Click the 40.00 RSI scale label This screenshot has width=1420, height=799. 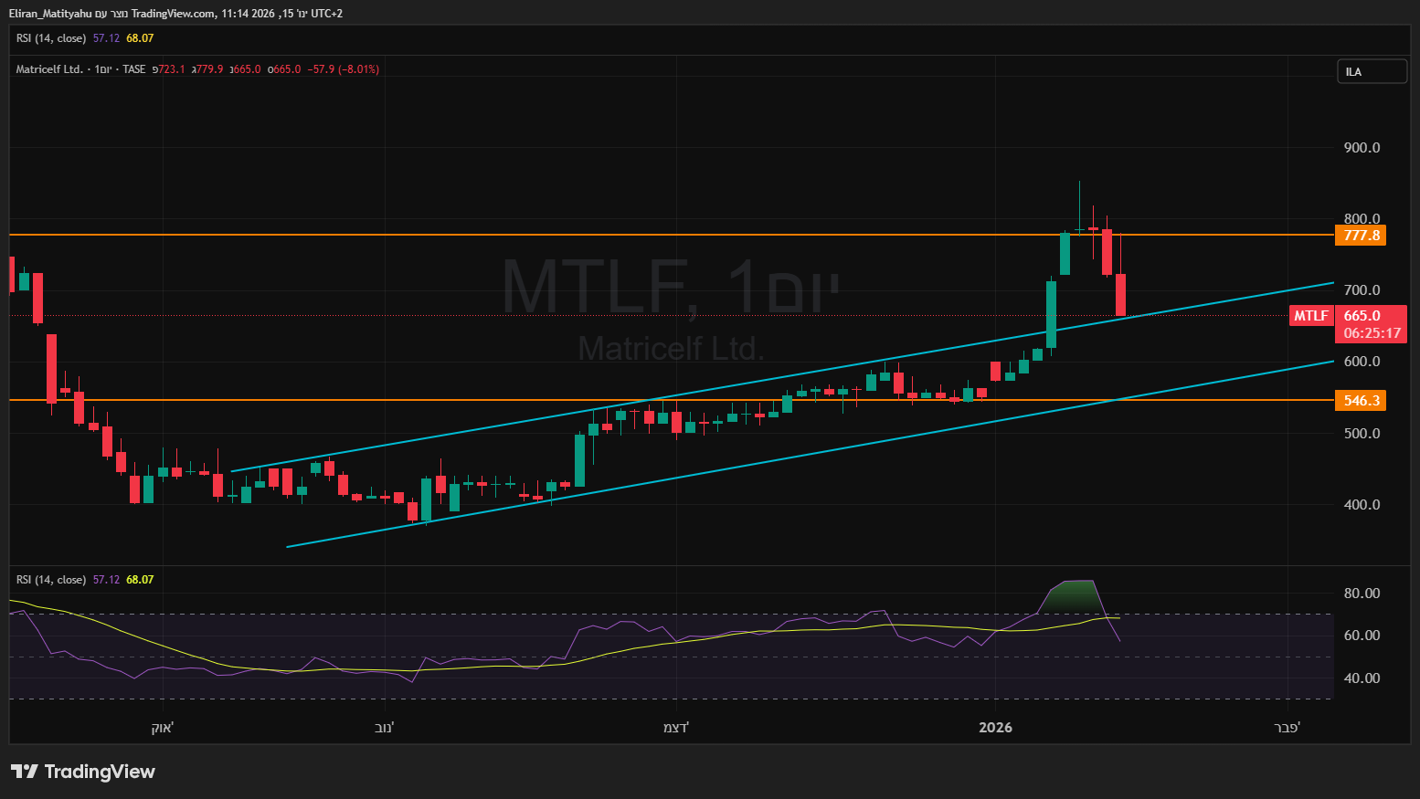click(1362, 678)
